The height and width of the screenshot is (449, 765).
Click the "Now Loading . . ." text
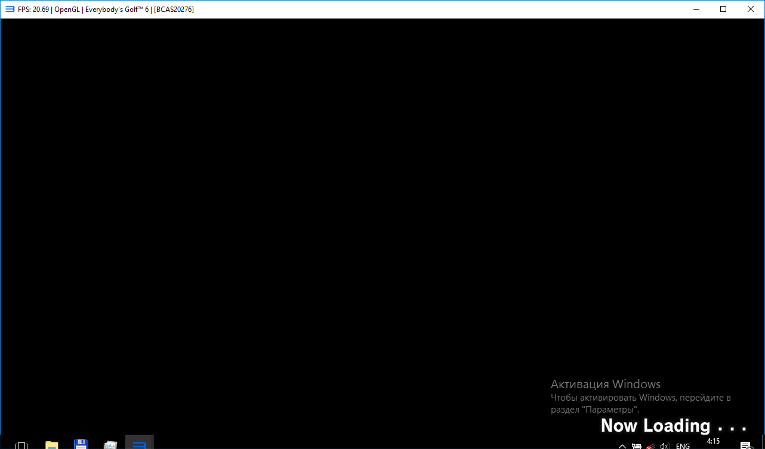(x=674, y=426)
